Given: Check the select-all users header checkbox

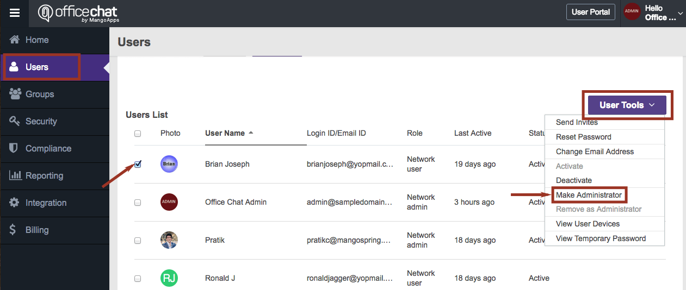Looking at the screenshot, I should point(138,133).
